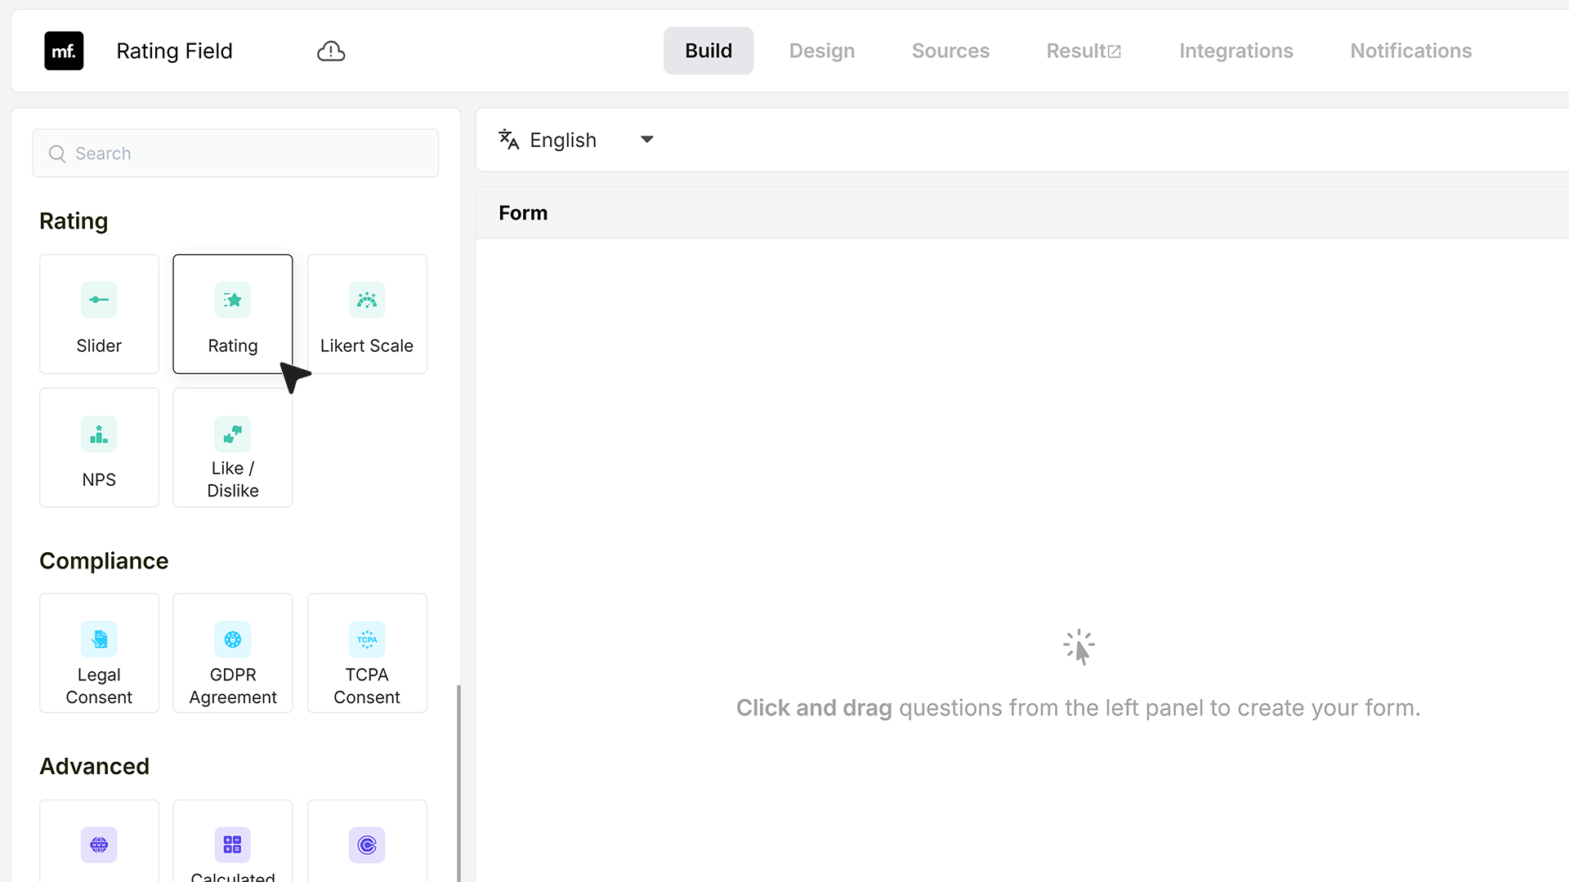Switch to the Design tab
This screenshot has width=1569, height=882.
[822, 51]
